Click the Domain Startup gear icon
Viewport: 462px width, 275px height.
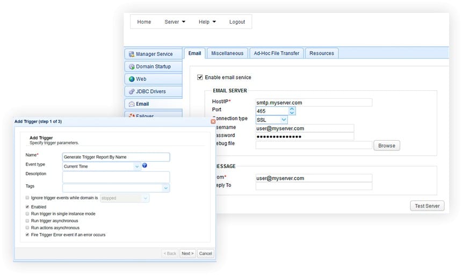pos(132,67)
